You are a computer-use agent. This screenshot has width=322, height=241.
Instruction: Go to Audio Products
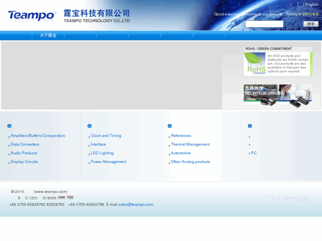[x=24, y=153]
